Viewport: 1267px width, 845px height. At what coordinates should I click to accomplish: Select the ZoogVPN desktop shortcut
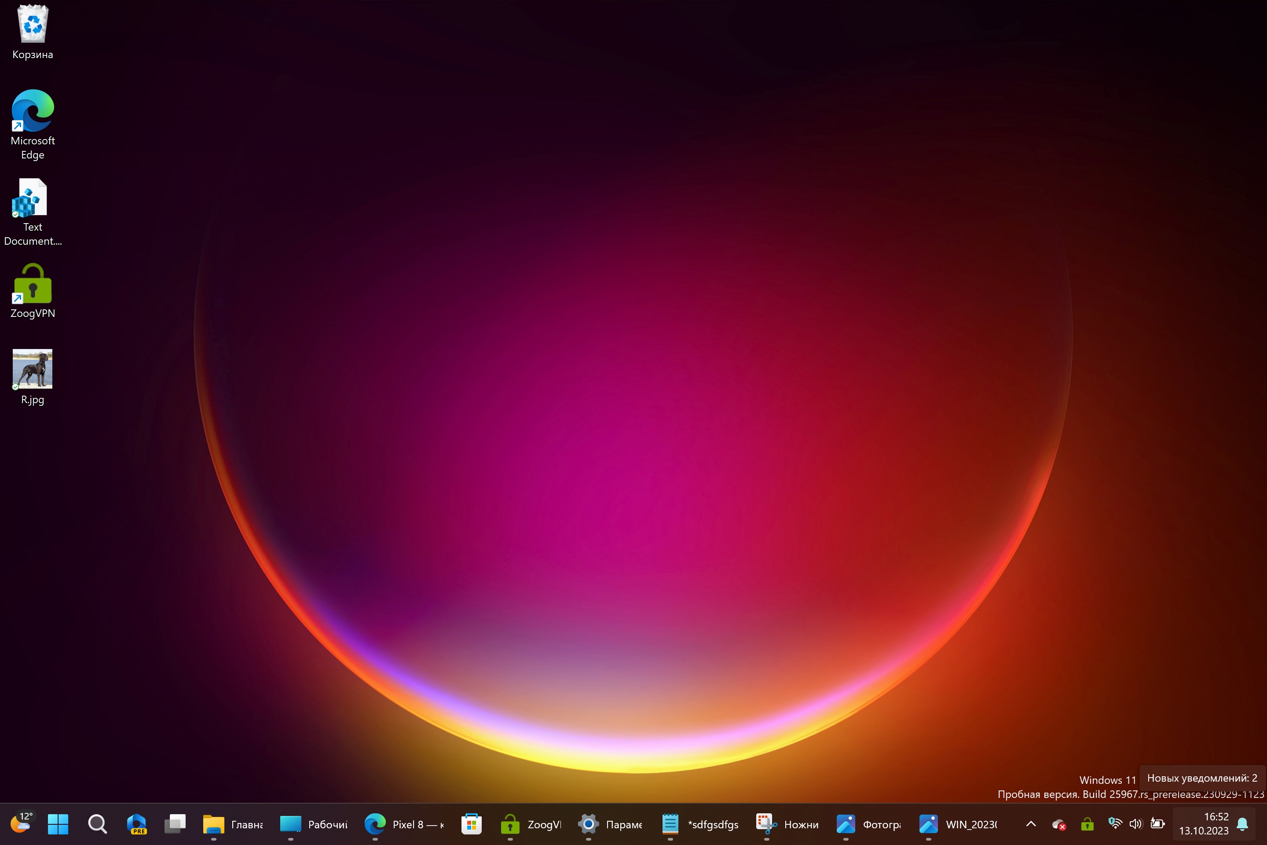tap(32, 291)
